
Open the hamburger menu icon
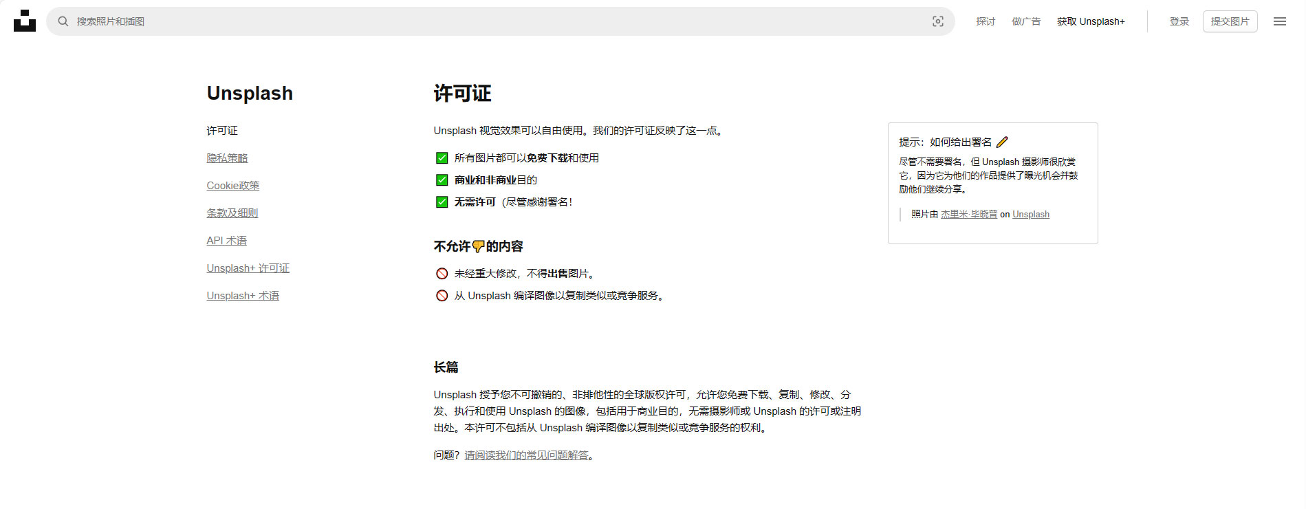coord(1279,21)
